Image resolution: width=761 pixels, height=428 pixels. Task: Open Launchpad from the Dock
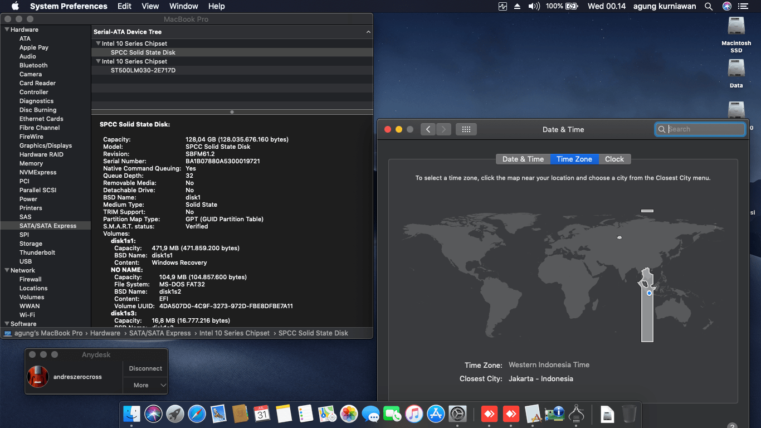click(174, 414)
